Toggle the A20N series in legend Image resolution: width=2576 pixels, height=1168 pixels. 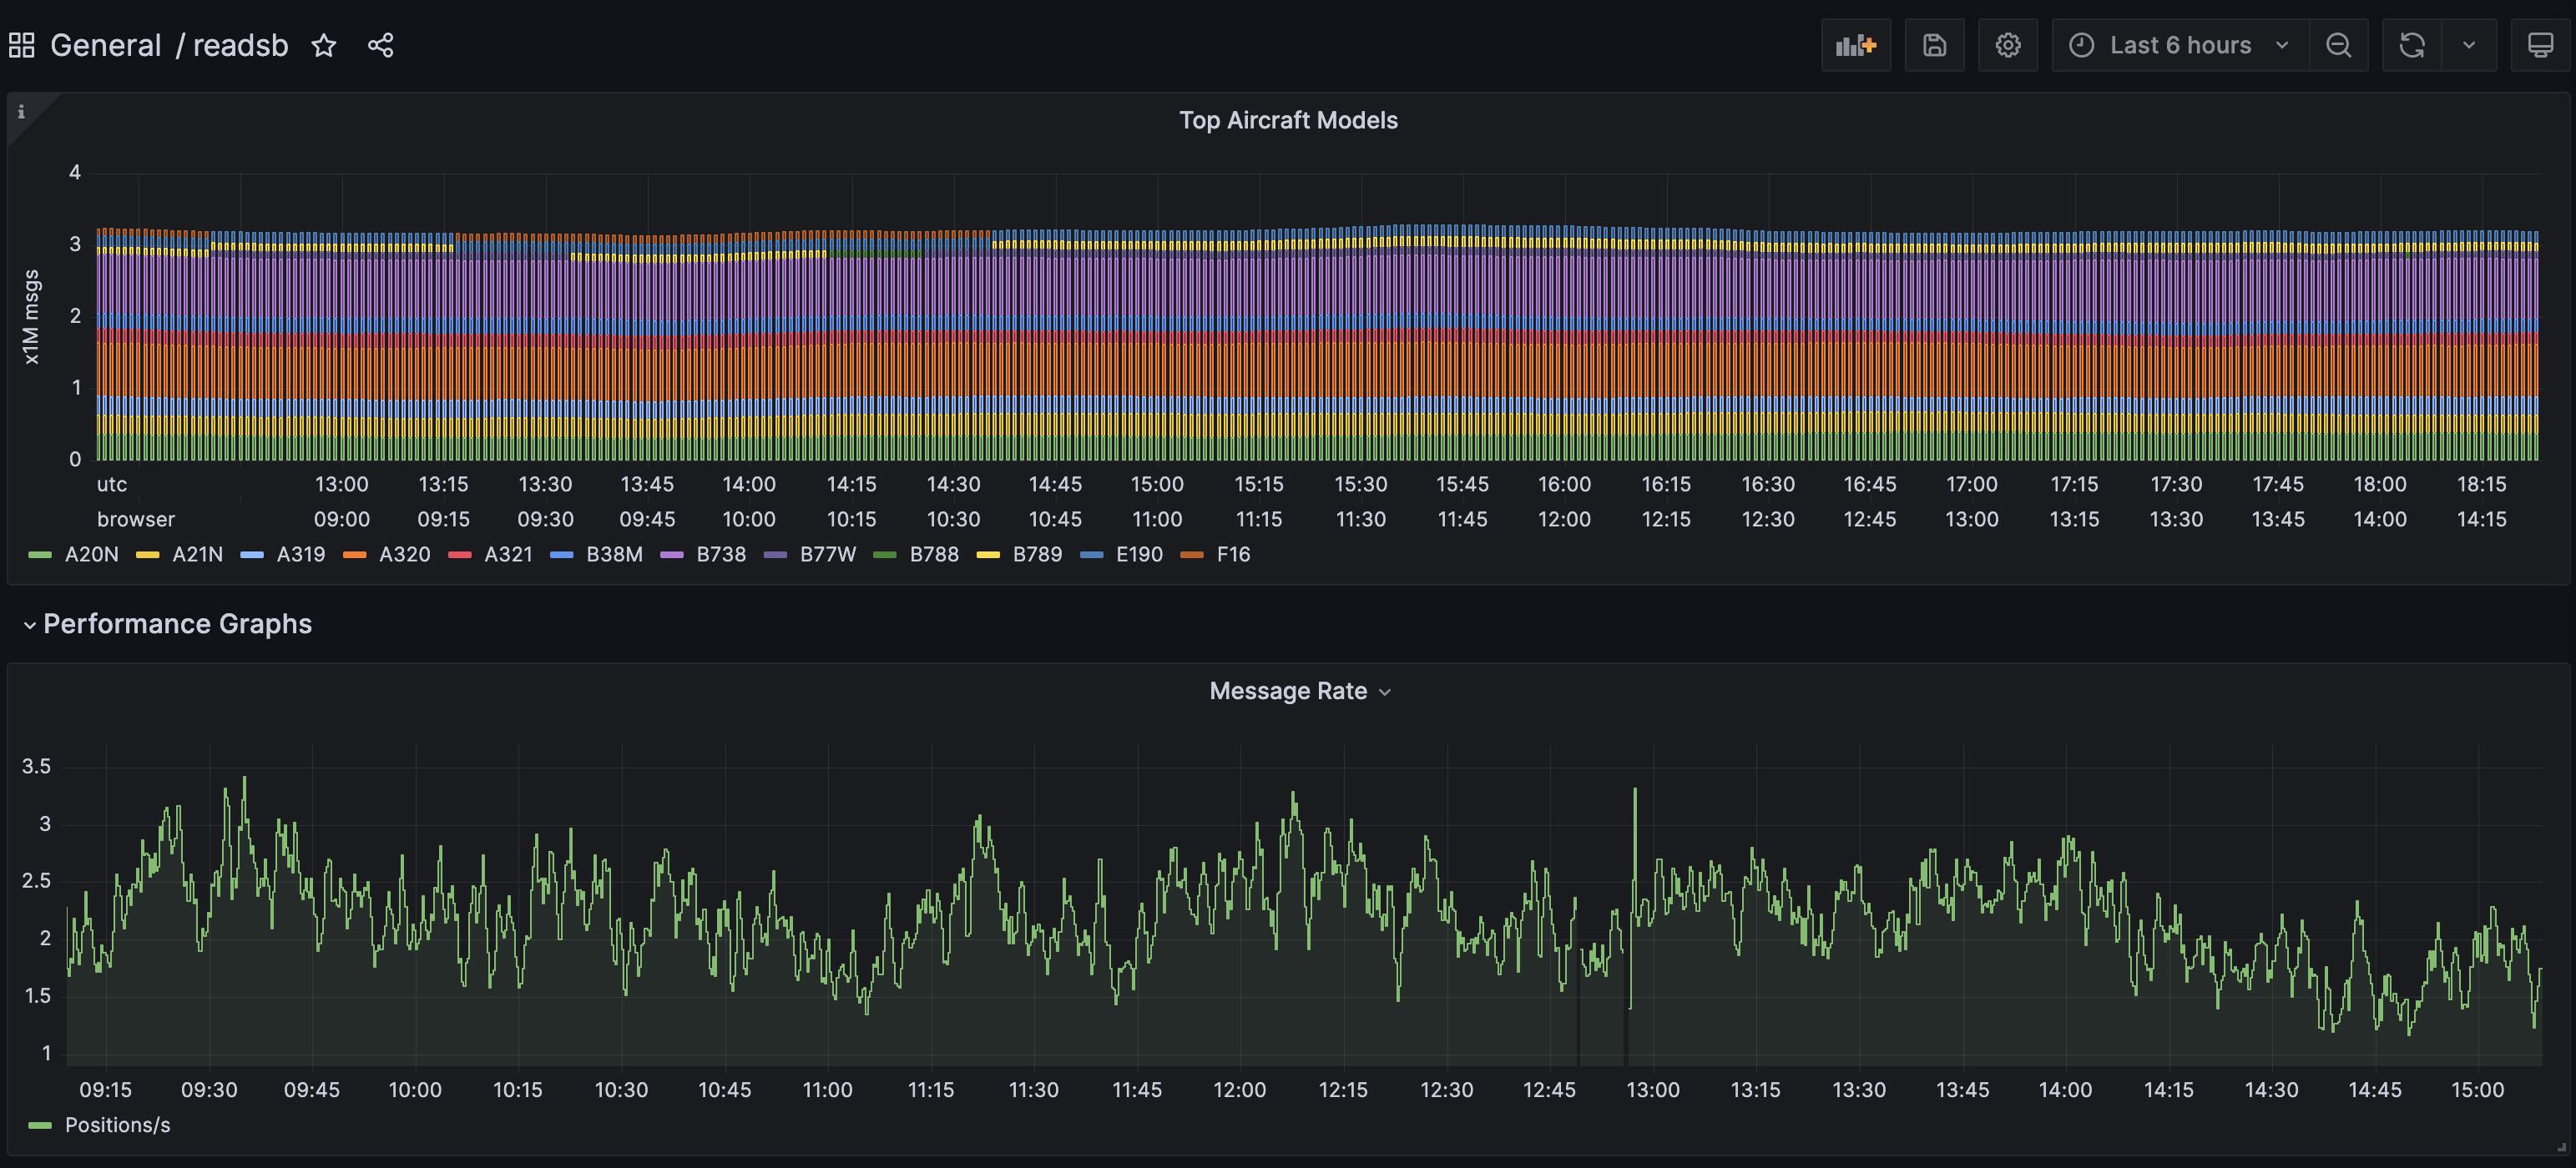coord(90,555)
